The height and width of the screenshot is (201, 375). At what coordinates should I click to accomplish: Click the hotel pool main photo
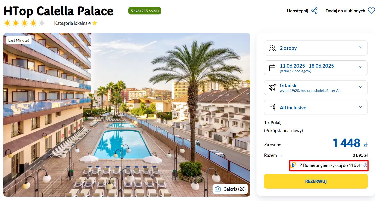[x=127, y=115]
